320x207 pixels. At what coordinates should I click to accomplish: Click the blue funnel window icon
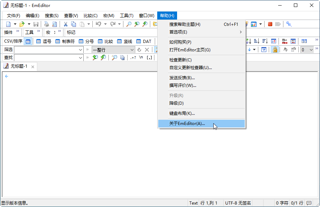pyautogui.click(x=264, y=50)
